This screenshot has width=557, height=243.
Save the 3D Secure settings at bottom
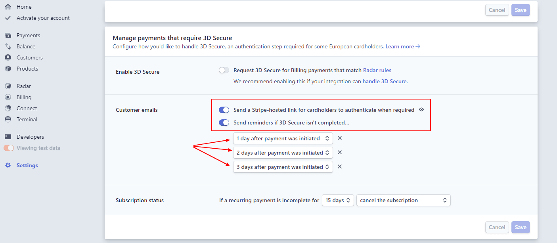[521, 227]
